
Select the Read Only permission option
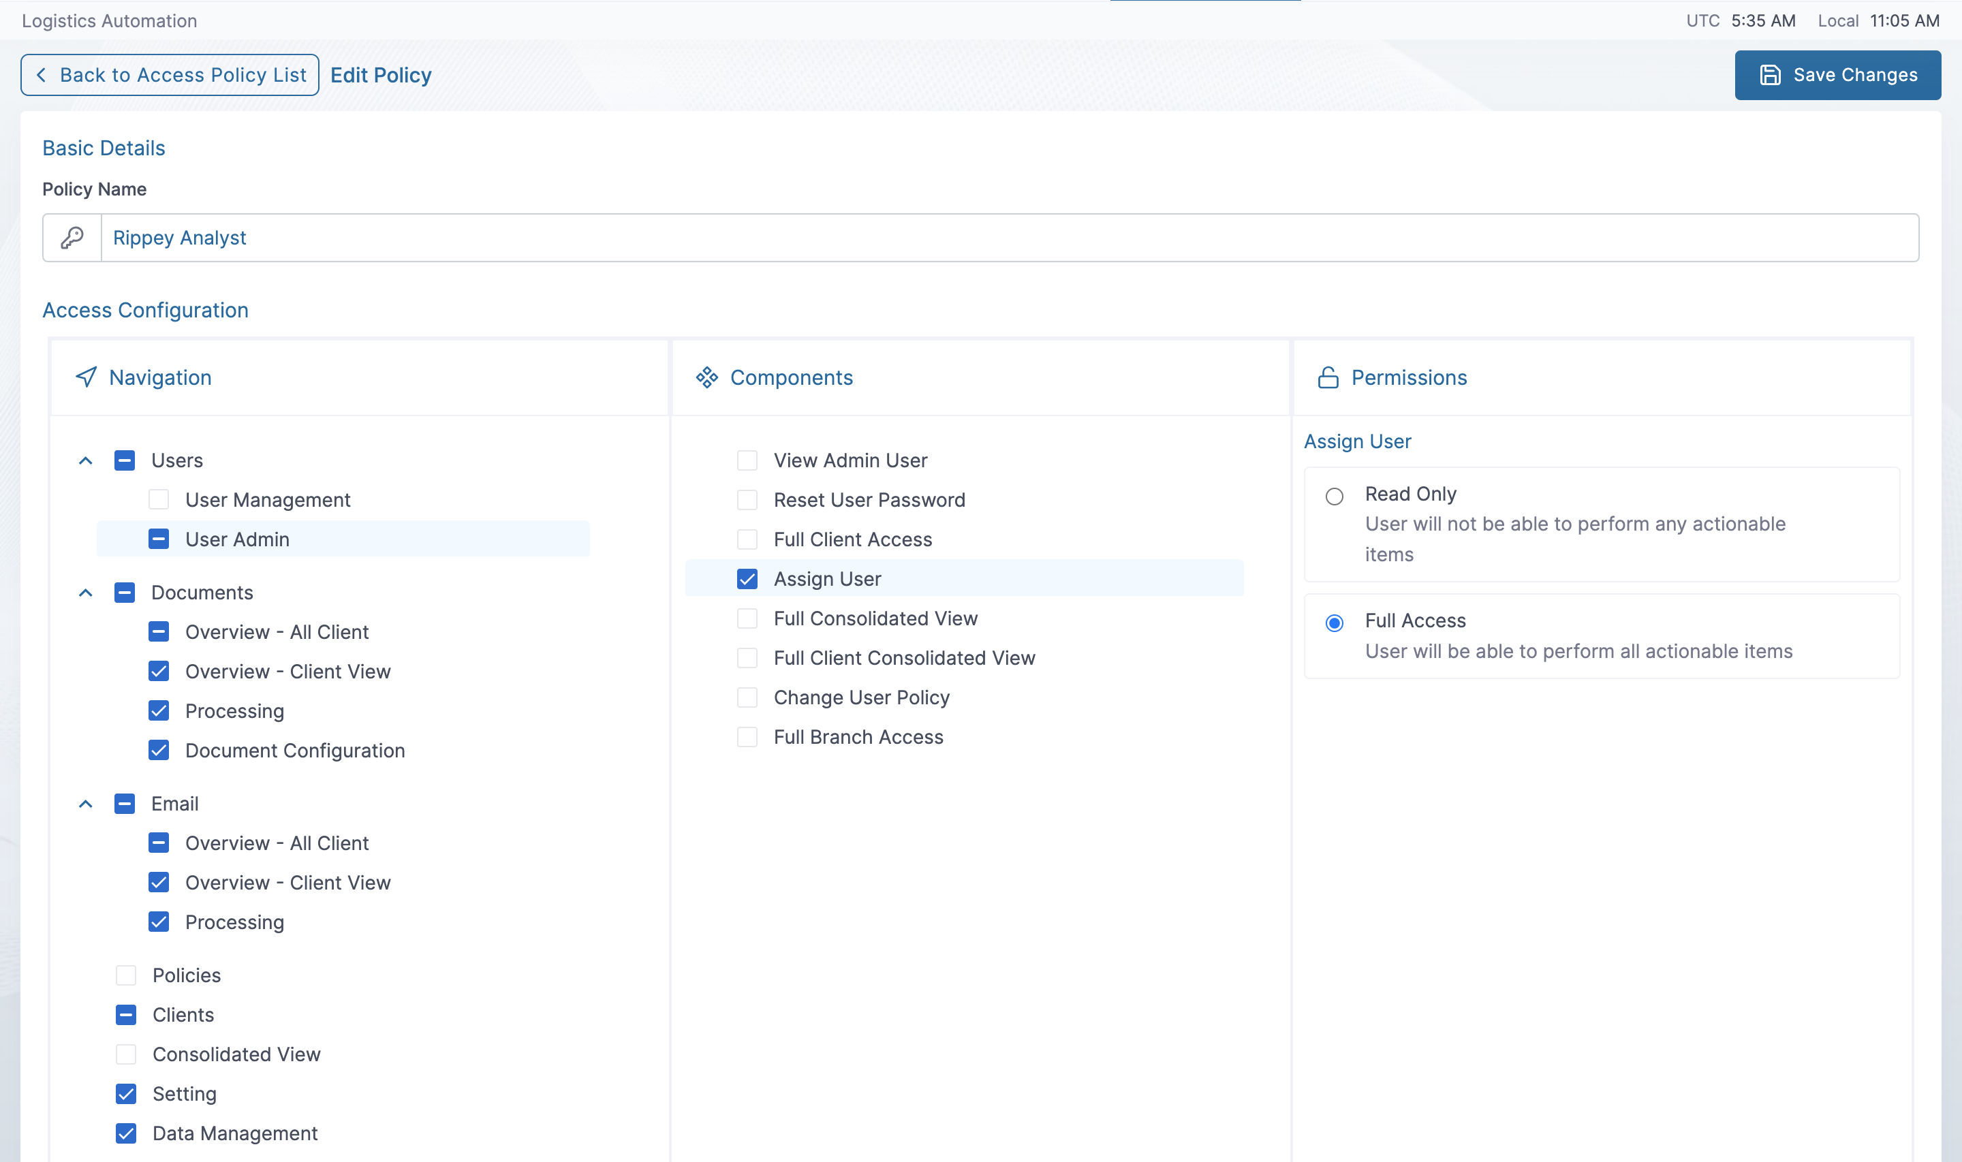pos(1334,497)
